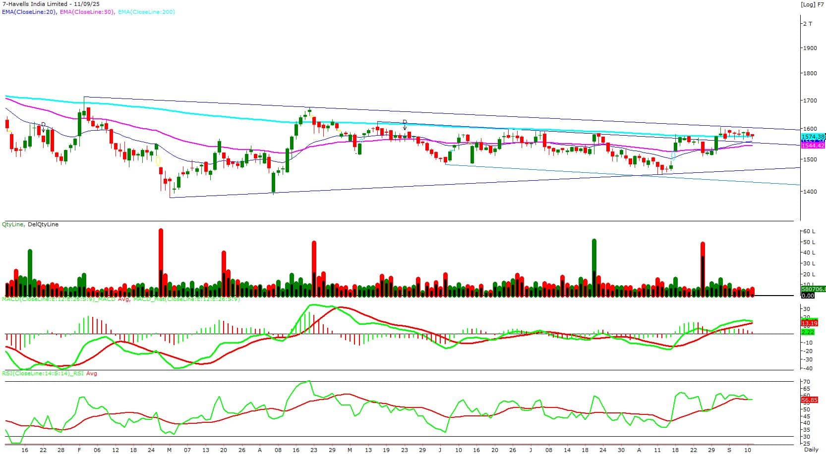Select the cyan oval marker near 18
Image resolution: width=826 pixels, height=454 pixels.
(673, 156)
